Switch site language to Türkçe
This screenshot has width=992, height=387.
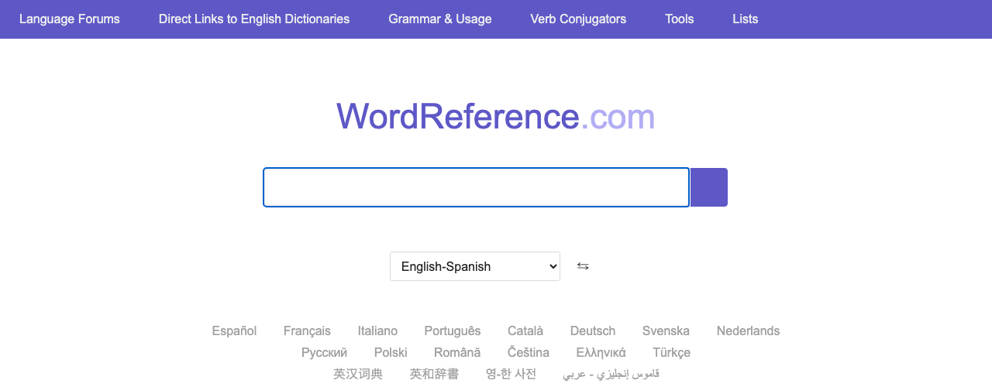tap(672, 353)
